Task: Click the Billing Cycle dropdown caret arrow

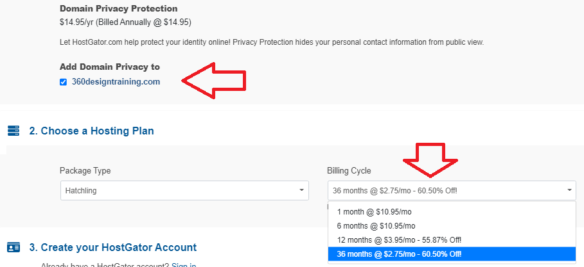Action: tap(569, 190)
